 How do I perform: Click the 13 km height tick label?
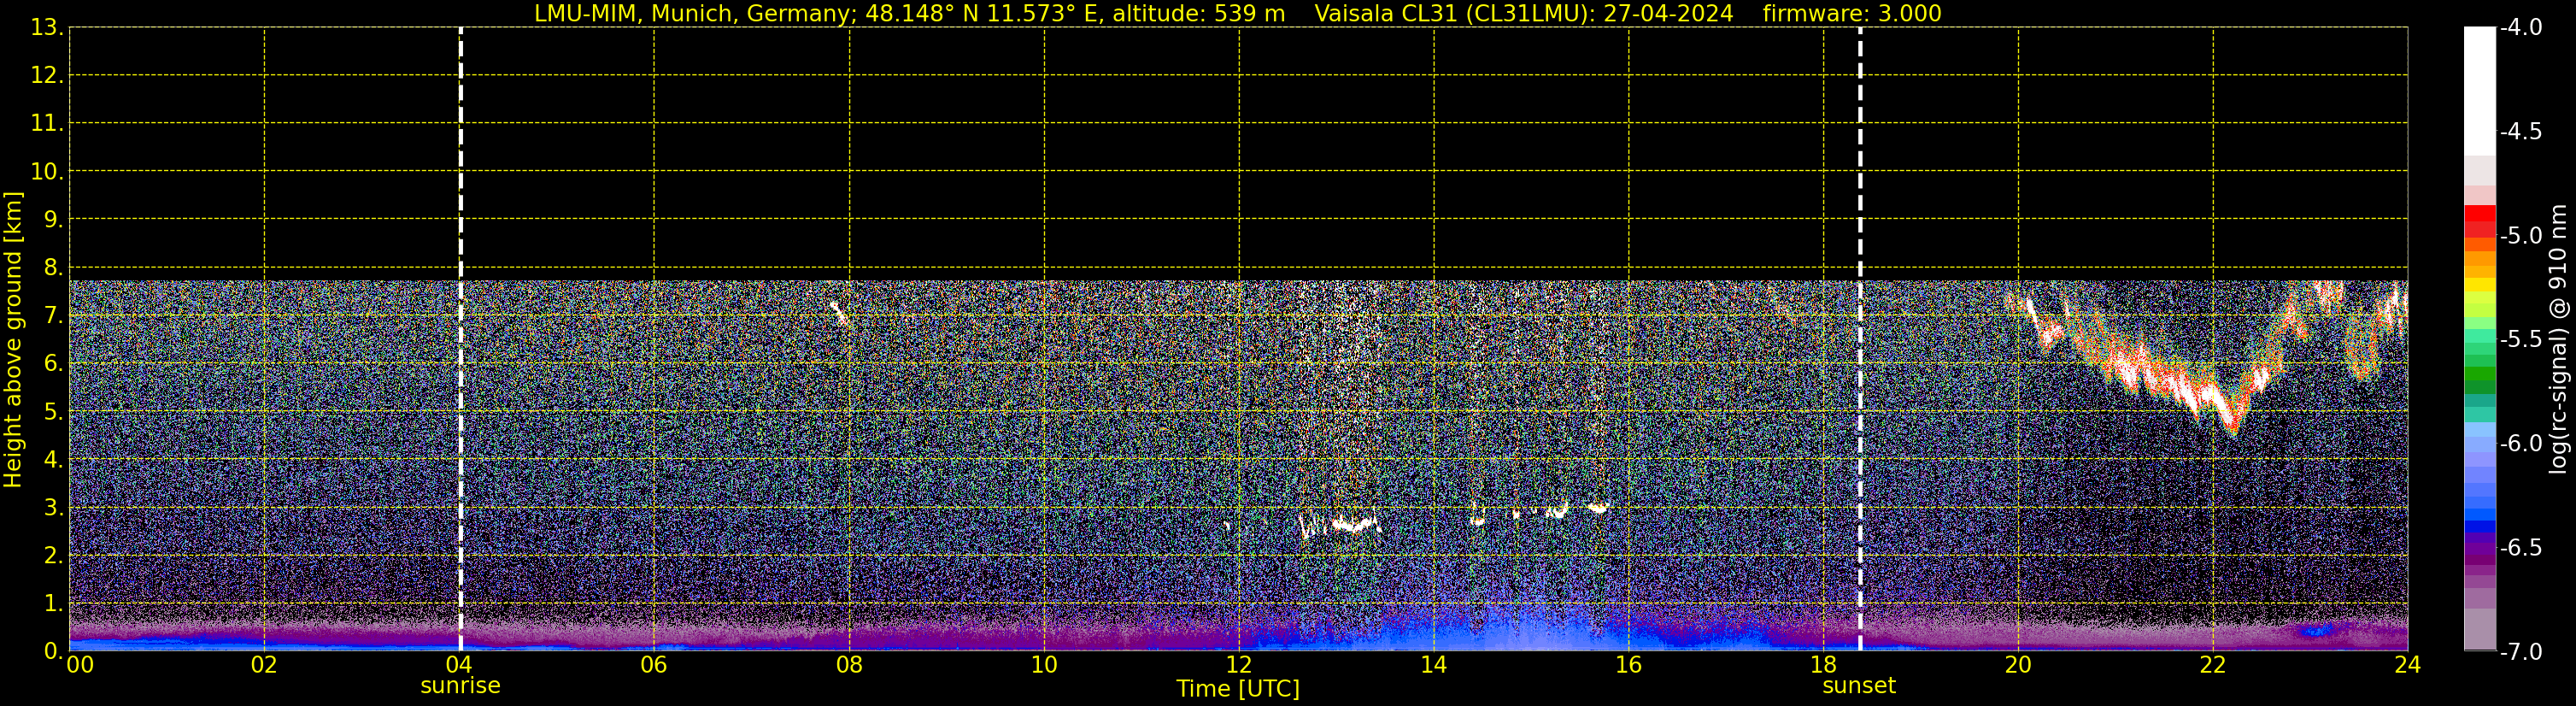46,28
